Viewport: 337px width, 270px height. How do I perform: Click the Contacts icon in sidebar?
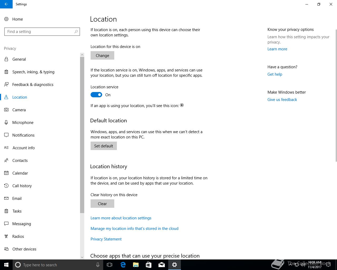[6, 160]
